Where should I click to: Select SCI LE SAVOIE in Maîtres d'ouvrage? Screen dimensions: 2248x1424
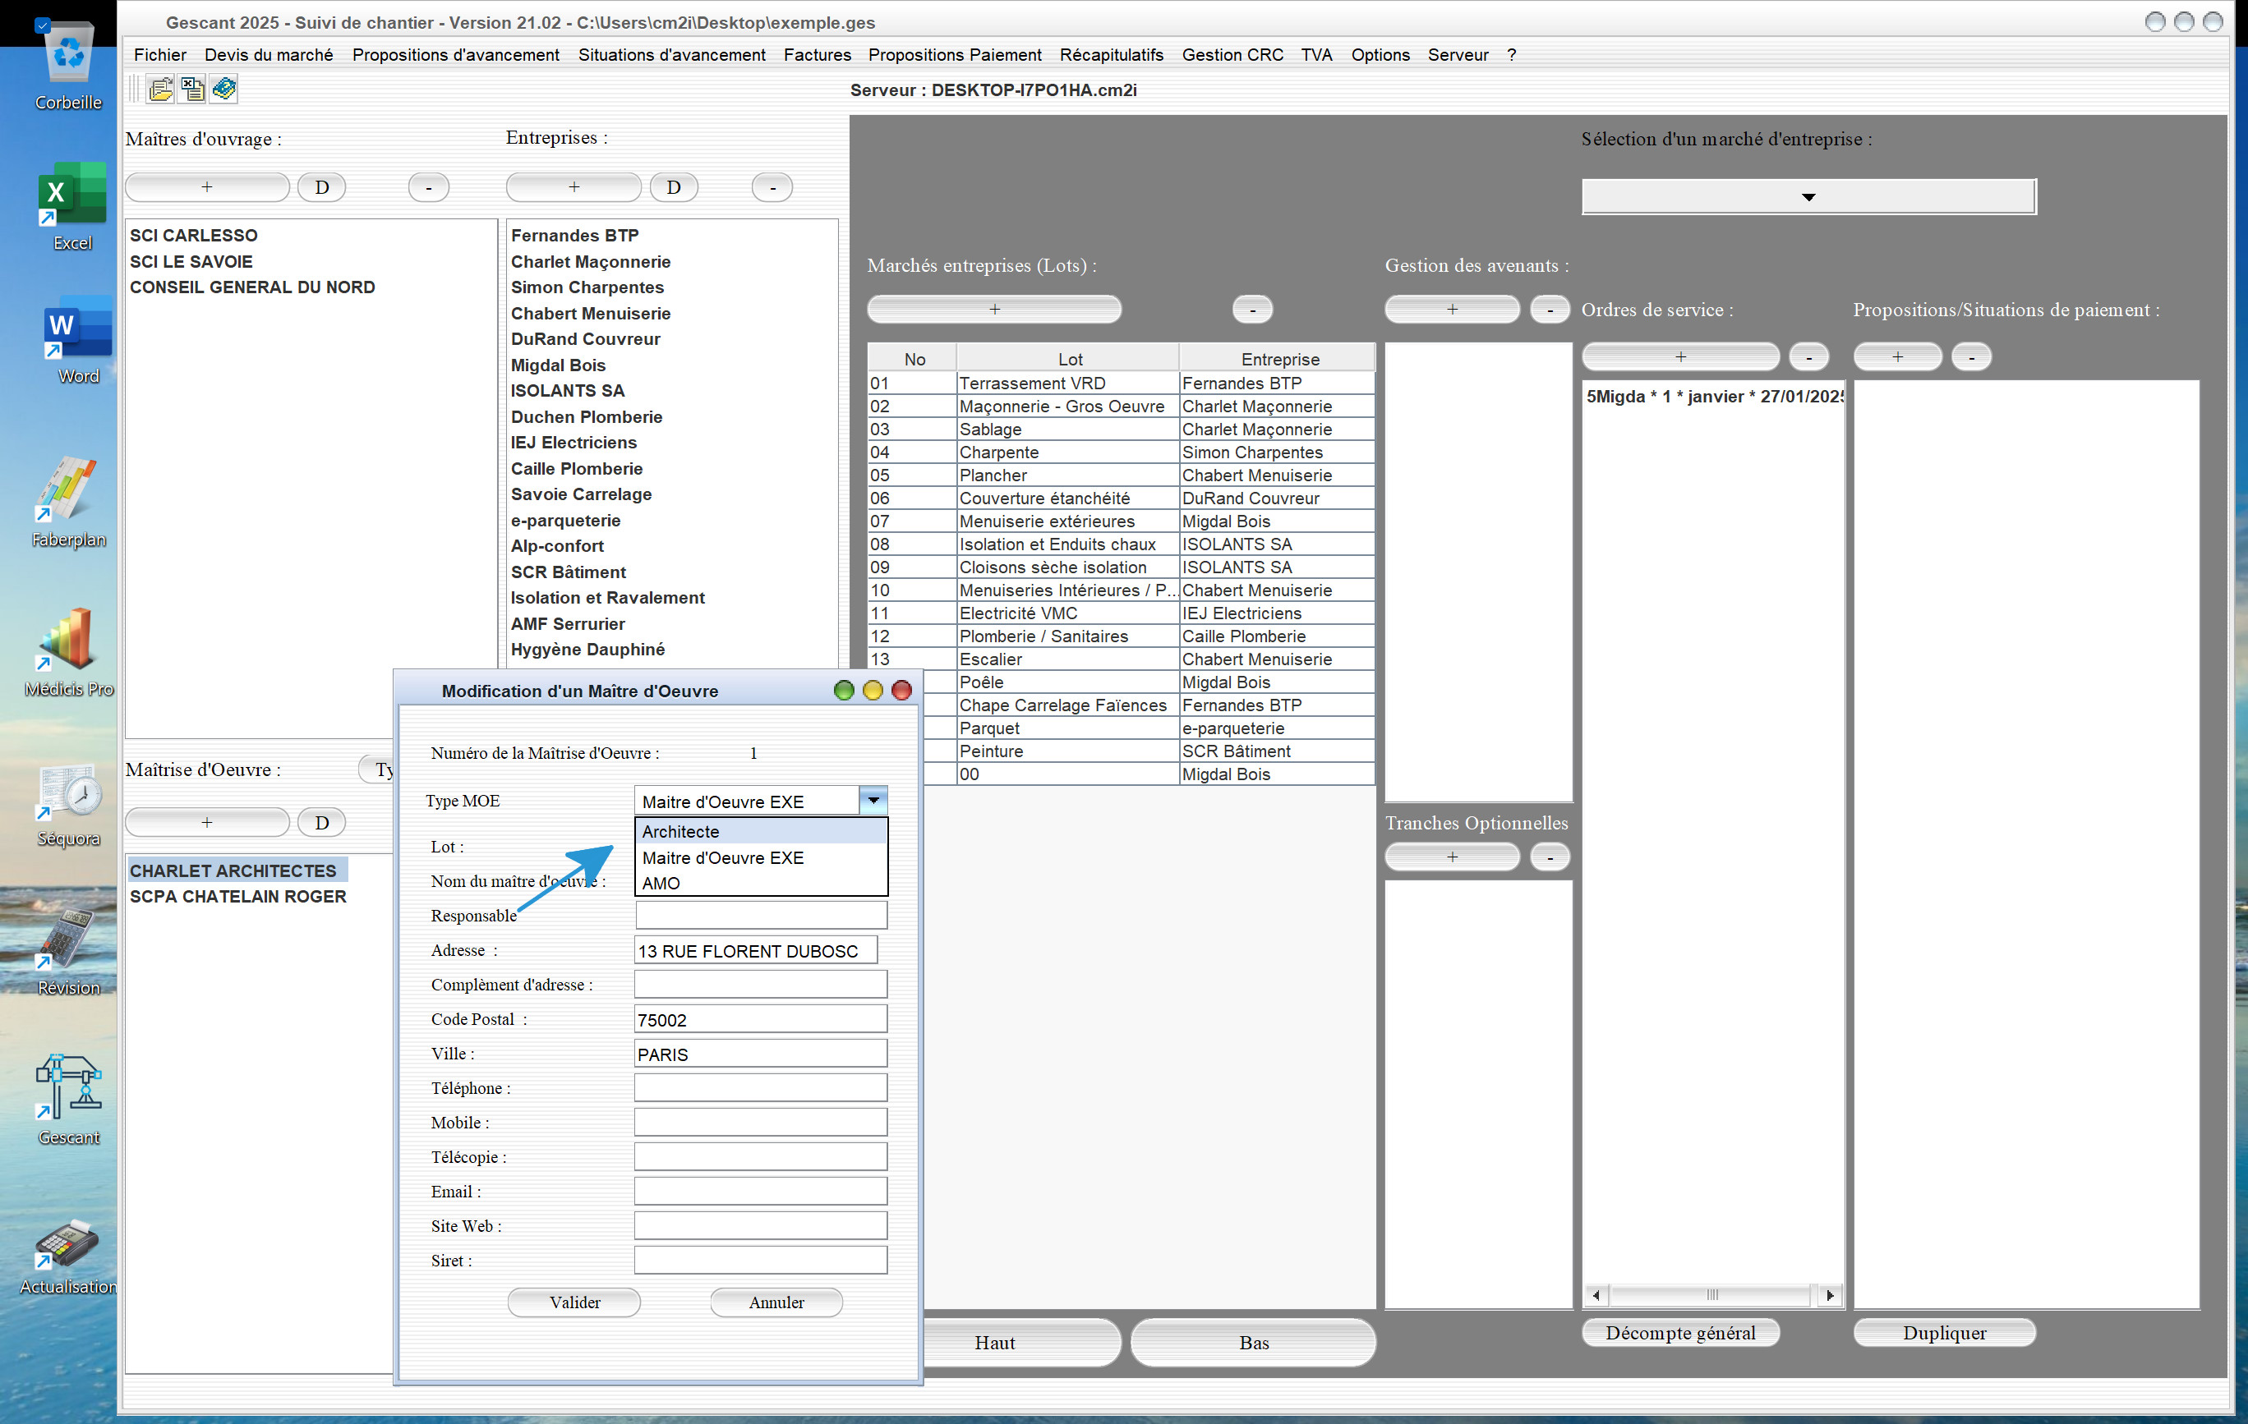point(191,261)
